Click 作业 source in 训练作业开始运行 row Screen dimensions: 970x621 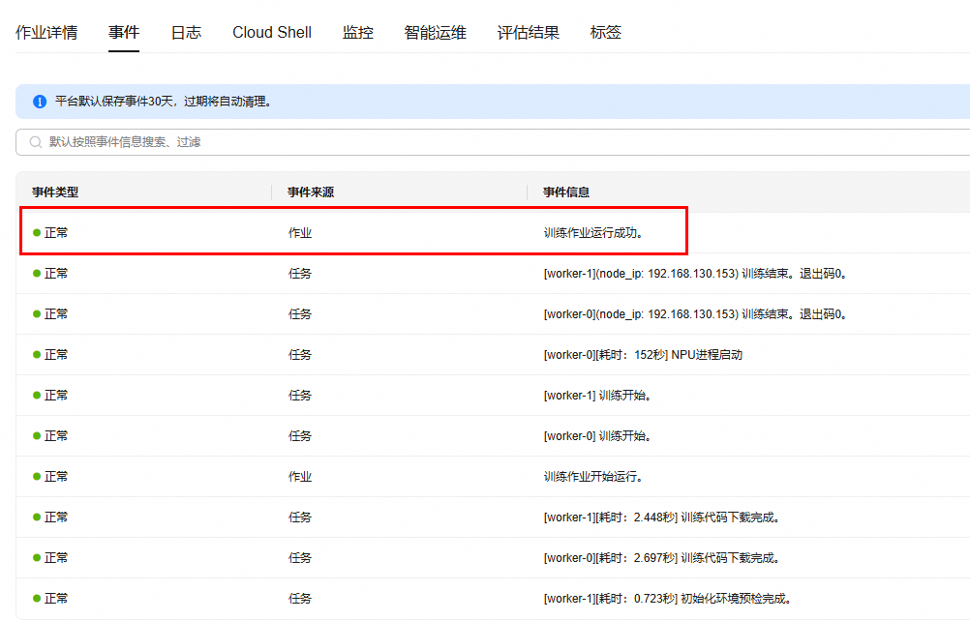[x=300, y=477]
